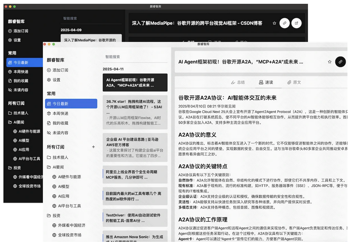The height and width of the screenshot is (246, 352).
Task: Open the AI Agent框架初现 article card
Action: [x=135, y=83]
